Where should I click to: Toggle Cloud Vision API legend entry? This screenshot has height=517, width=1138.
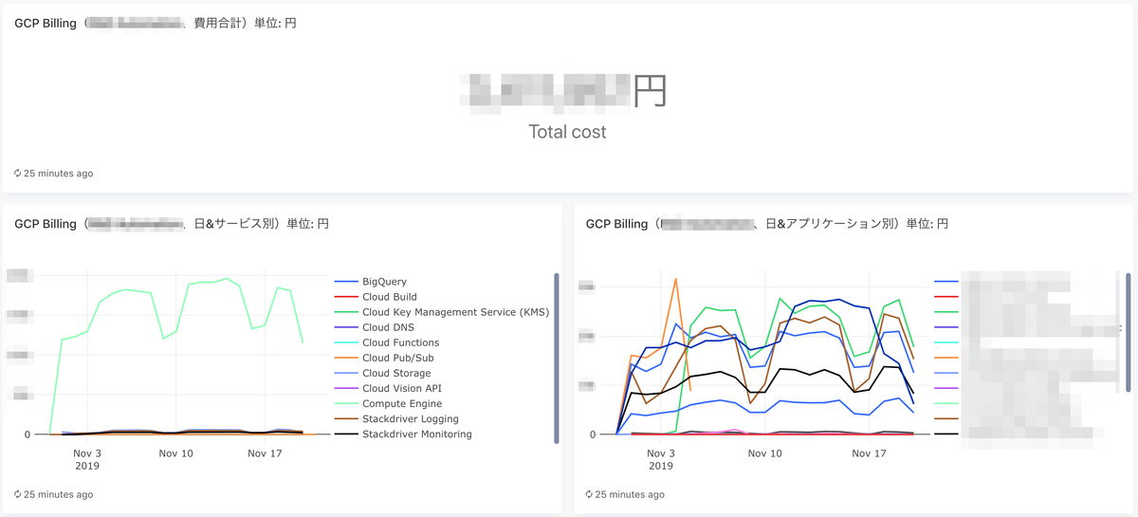(388, 388)
